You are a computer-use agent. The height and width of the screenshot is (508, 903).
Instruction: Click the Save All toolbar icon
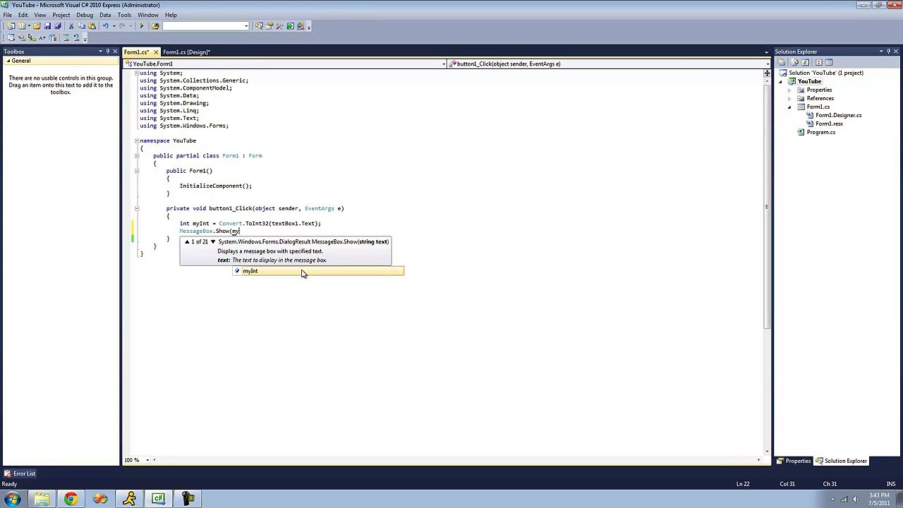(x=58, y=26)
